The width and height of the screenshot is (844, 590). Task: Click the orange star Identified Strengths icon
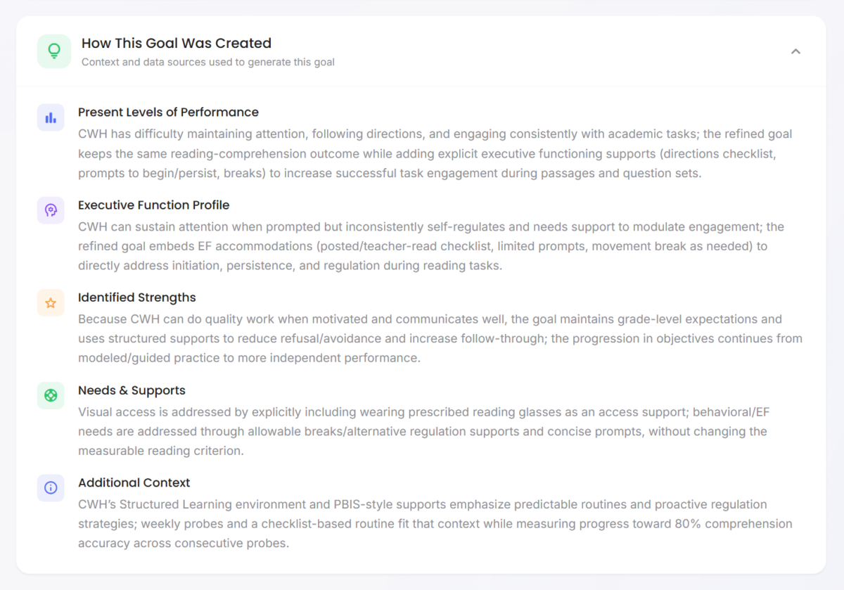(51, 303)
